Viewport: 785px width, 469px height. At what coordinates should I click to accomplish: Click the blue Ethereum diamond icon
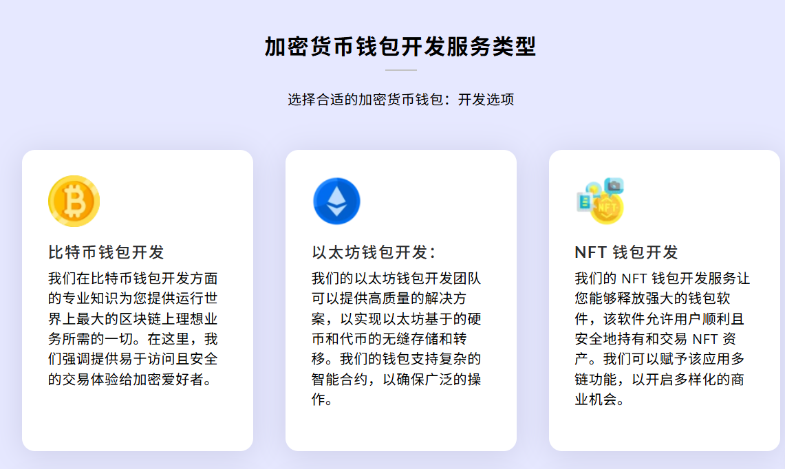(336, 201)
